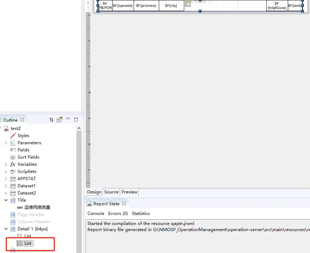
Task: Maximize the Outline panel
Action: pos(76,120)
